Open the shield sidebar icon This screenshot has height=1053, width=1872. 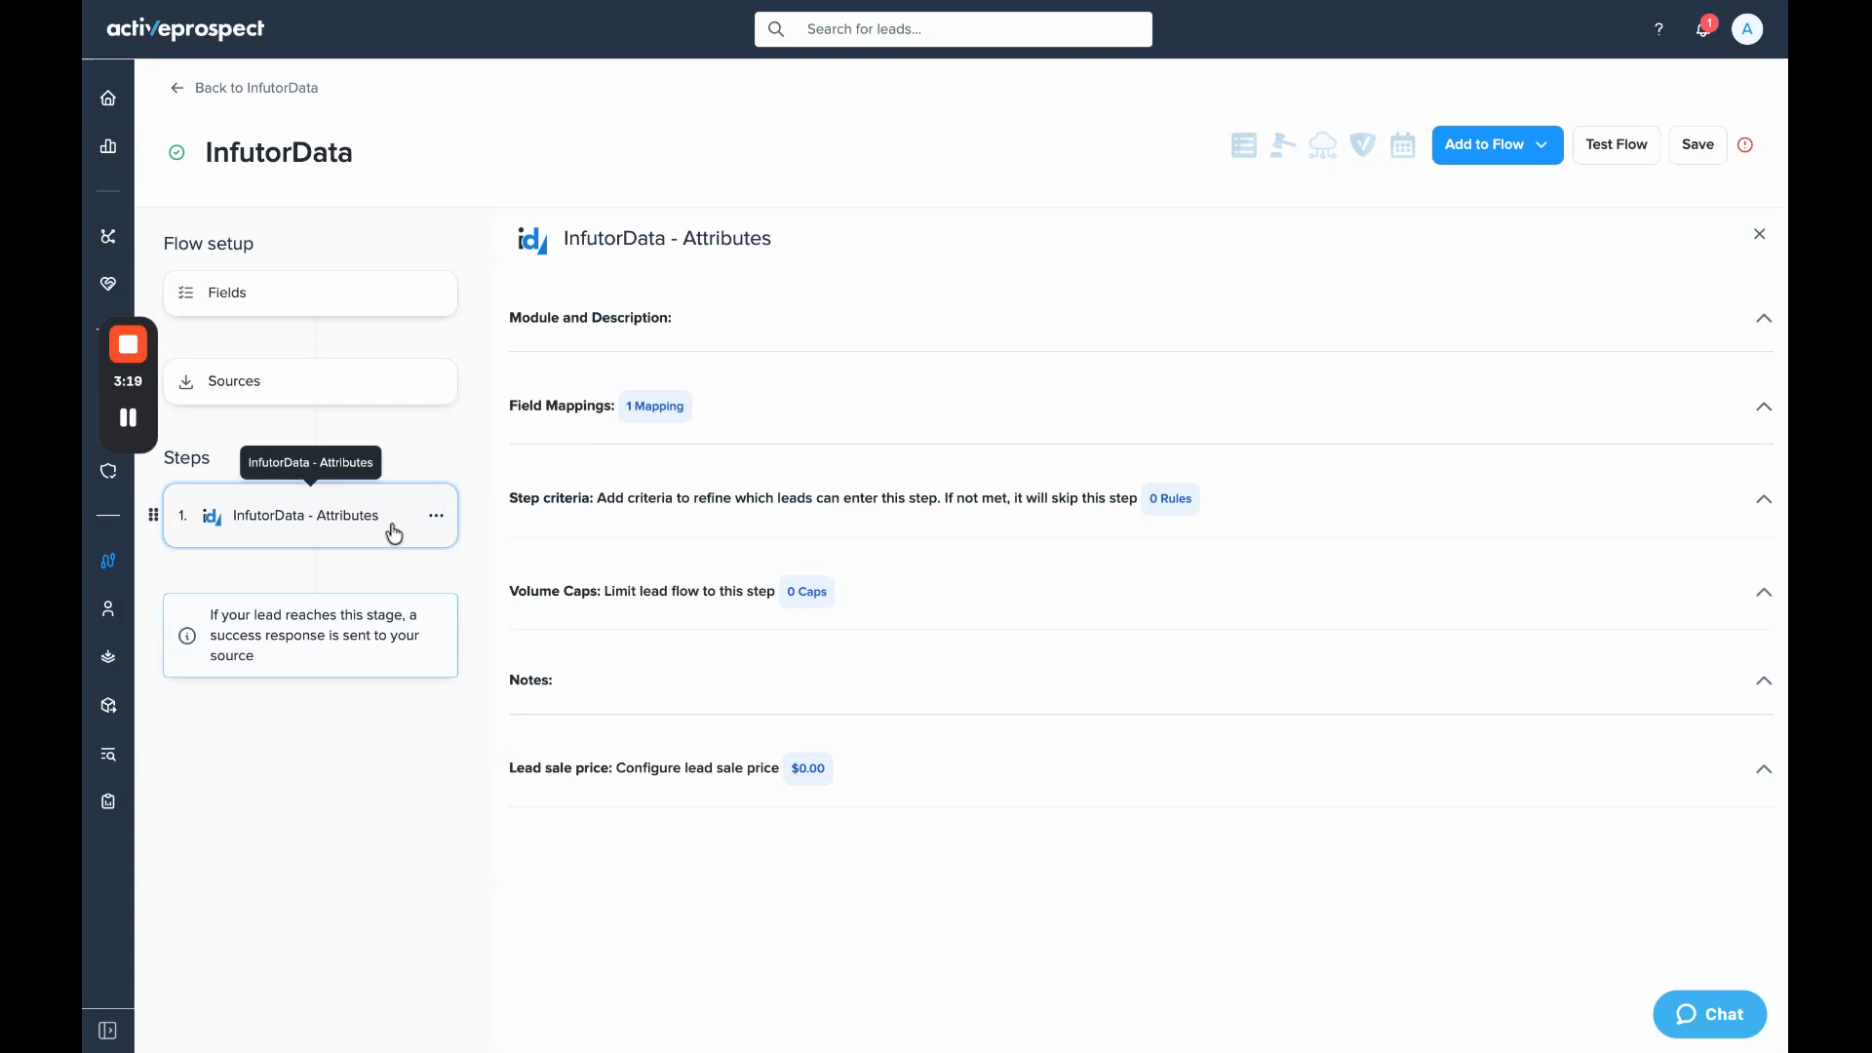coord(108,471)
